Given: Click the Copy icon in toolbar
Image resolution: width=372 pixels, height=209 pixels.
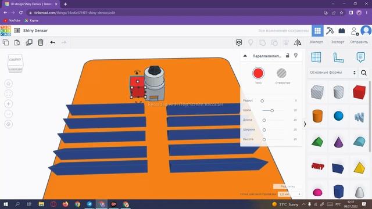Looking at the screenshot, I should click(6, 42).
